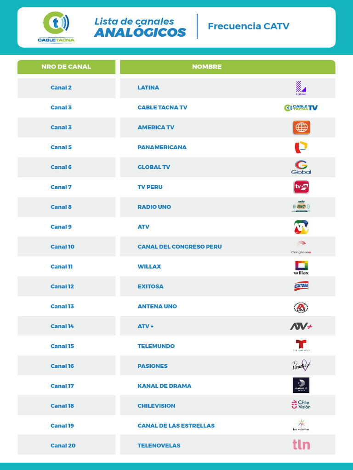Select the Willax channel logo
The height and width of the screenshot is (470, 353).
[x=301, y=267]
